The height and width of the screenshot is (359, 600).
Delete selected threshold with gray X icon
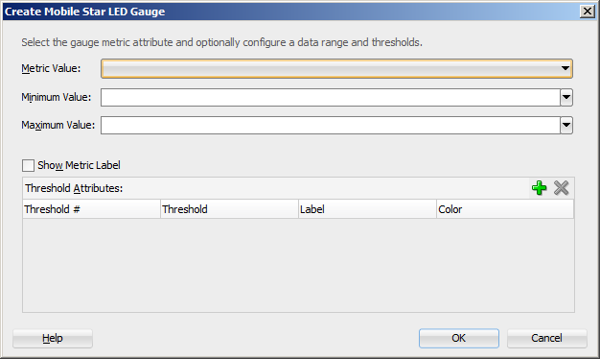(561, 188)
